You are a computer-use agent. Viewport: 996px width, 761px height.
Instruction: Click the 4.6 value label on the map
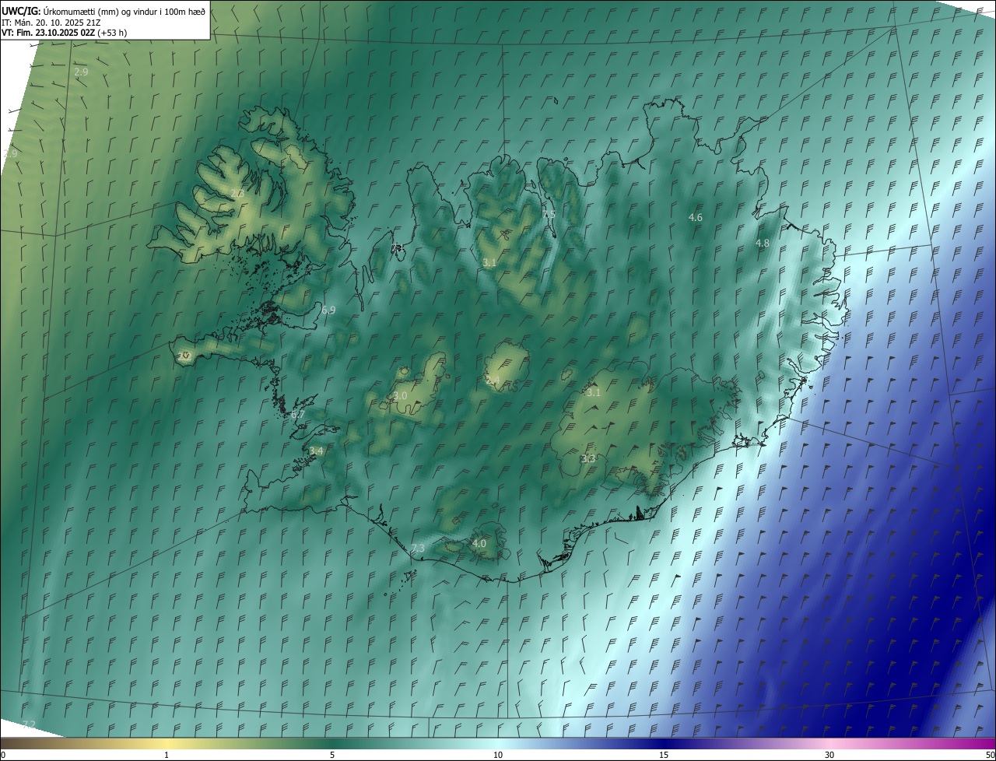(x=696, y=218)
